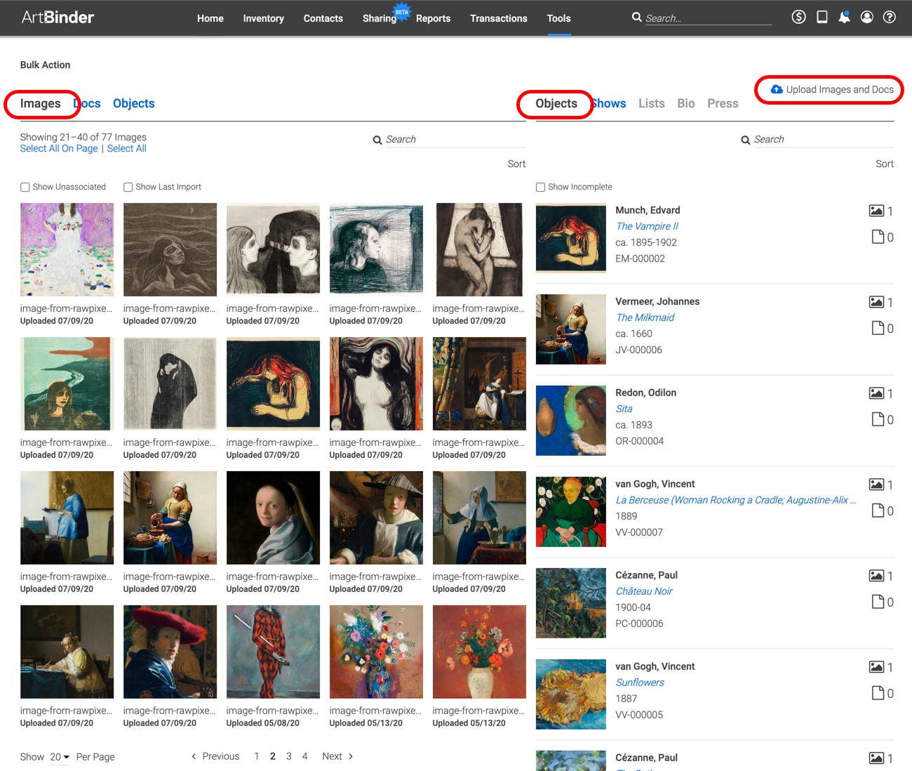Open the notifications bell icon

pyautogui.click(x=845, y=17)
